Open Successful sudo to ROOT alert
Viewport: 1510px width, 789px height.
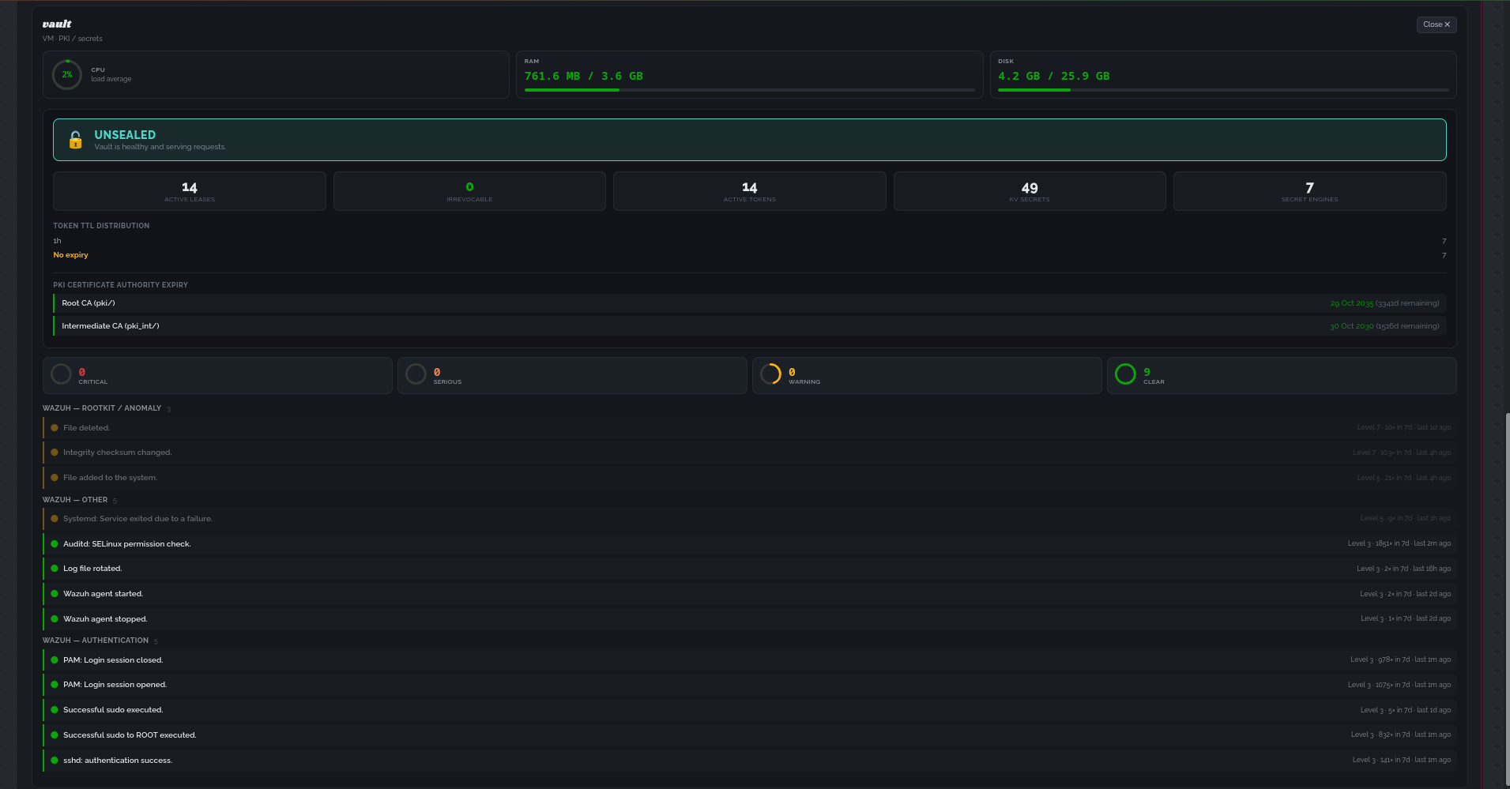(x=749, y=735)
